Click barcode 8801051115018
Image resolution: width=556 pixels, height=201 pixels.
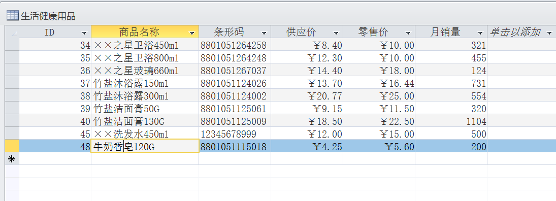[x=235, y=146]
